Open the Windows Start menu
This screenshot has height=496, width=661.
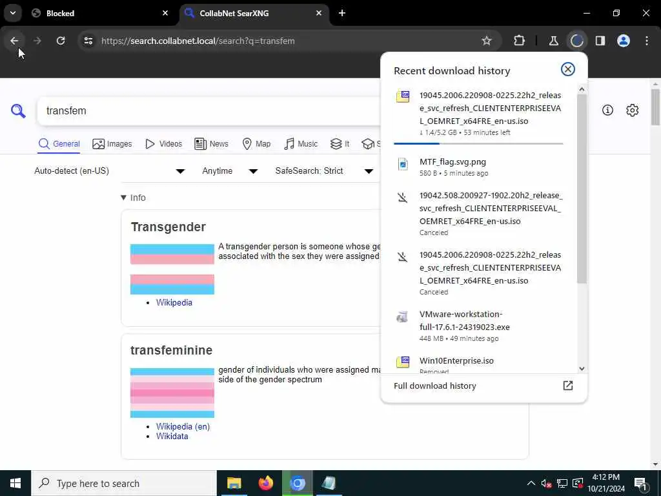[x=15, y=483]
